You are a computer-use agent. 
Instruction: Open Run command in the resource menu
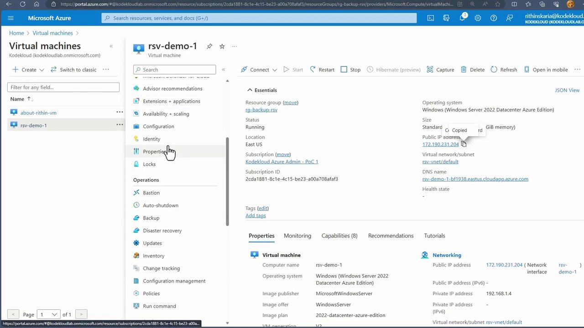(159, 306)
